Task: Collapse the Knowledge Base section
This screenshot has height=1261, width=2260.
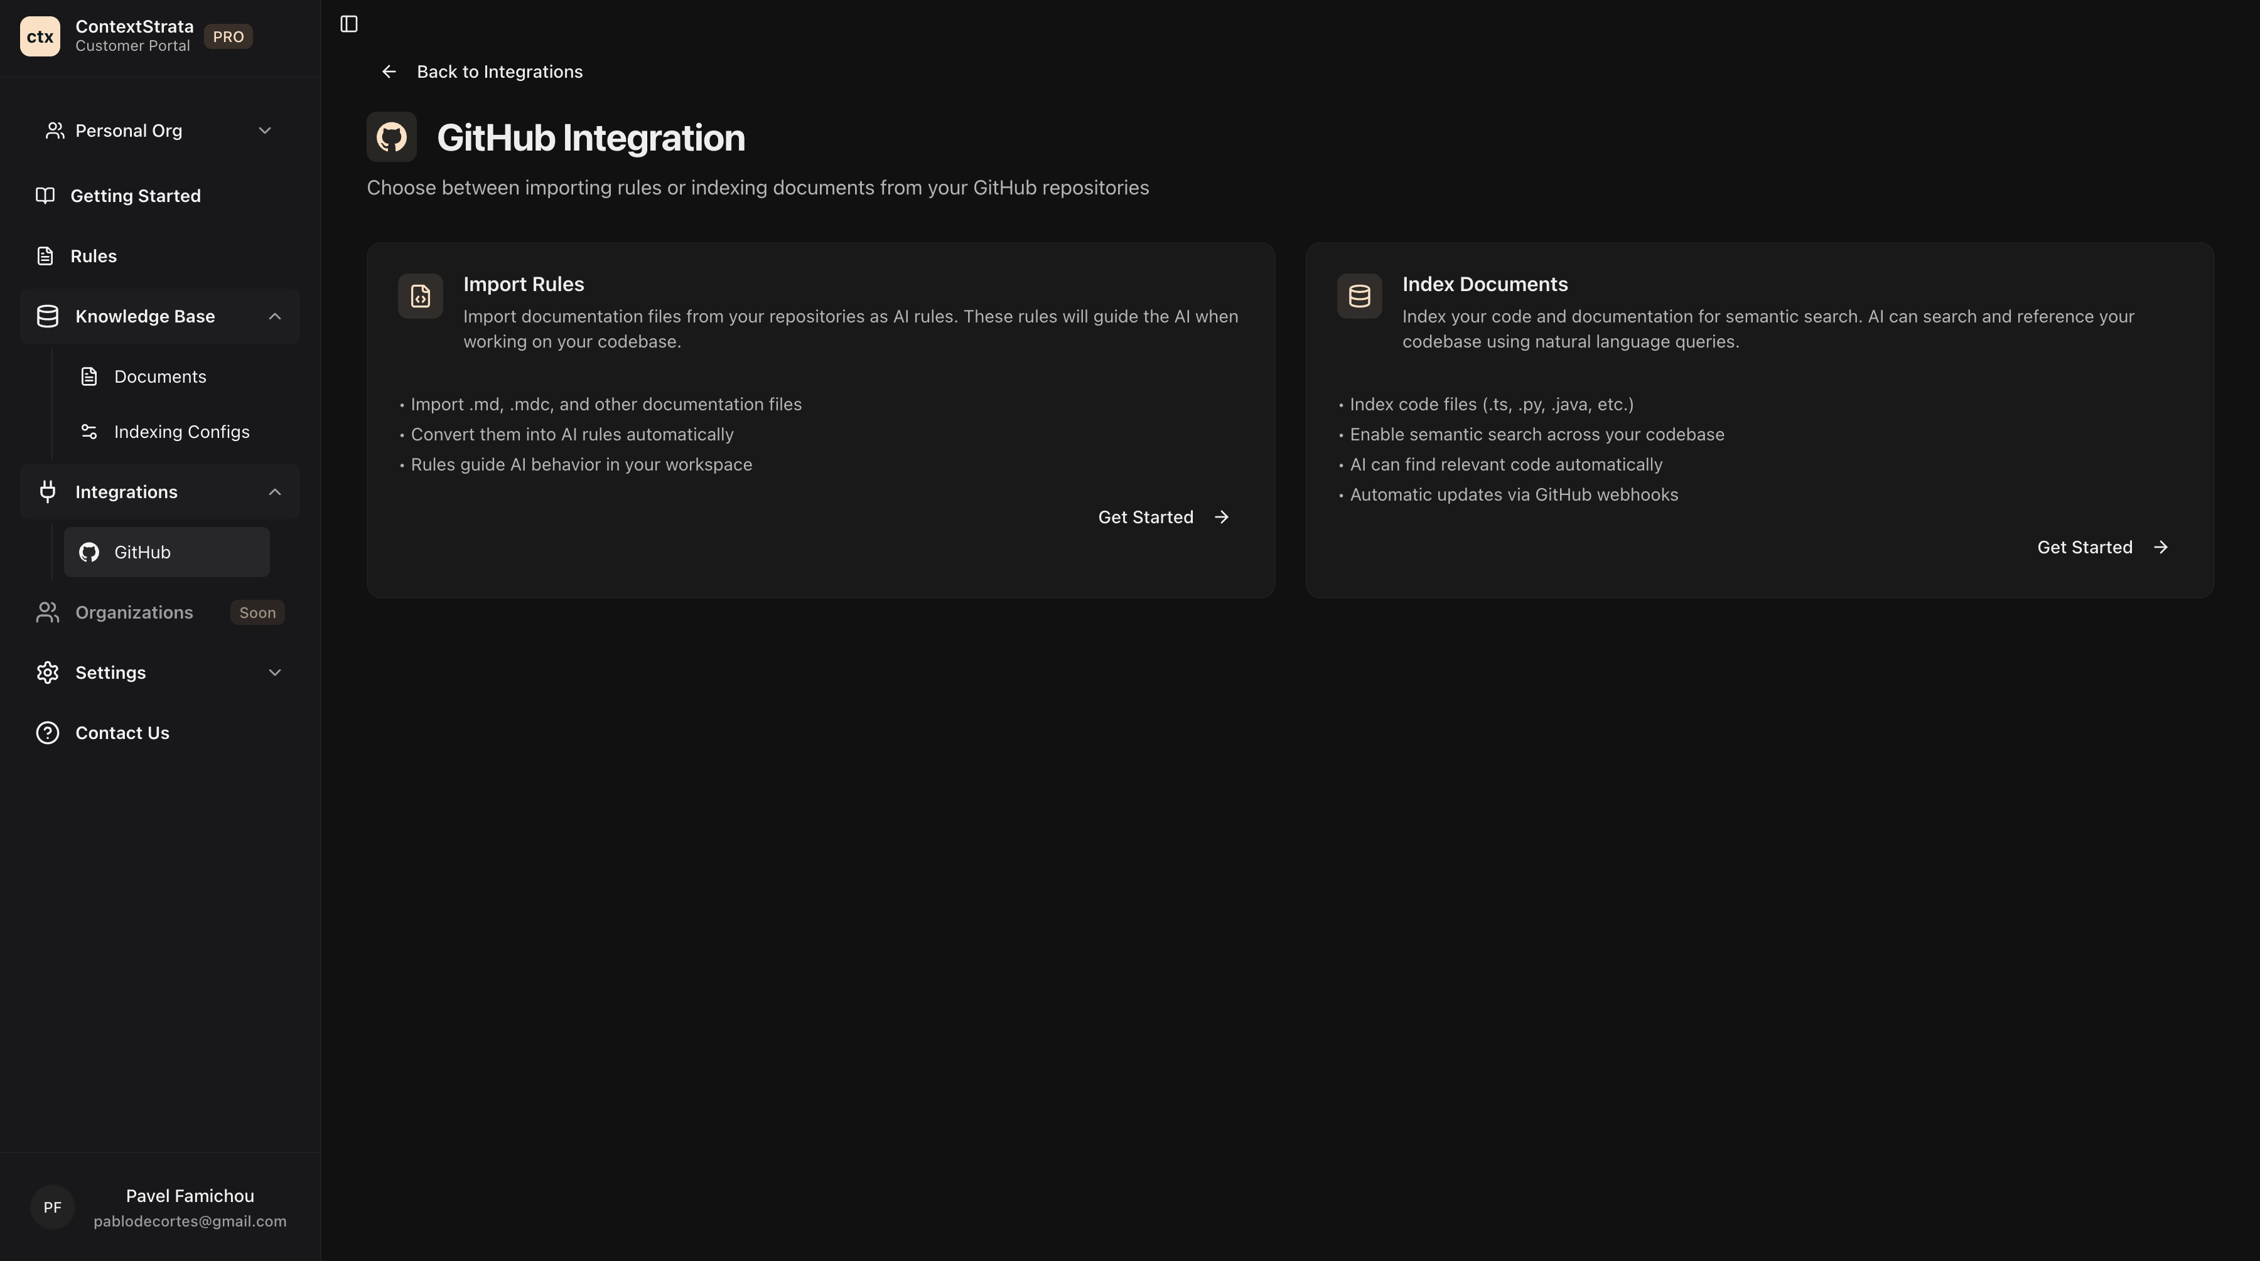Action: pyautogui.click(x=274, y=316)
